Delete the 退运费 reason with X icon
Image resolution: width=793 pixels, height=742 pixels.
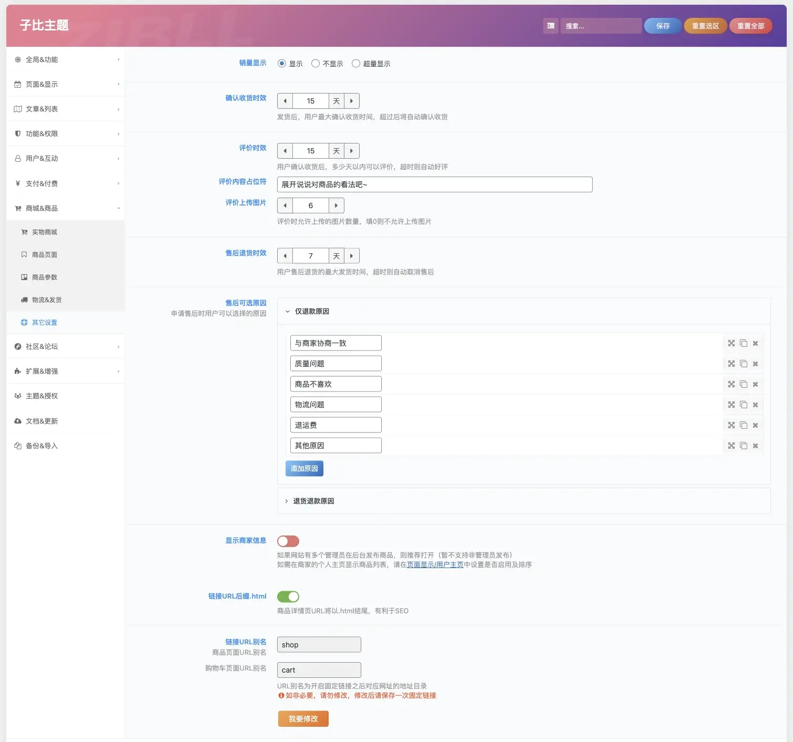coord(755,425)
